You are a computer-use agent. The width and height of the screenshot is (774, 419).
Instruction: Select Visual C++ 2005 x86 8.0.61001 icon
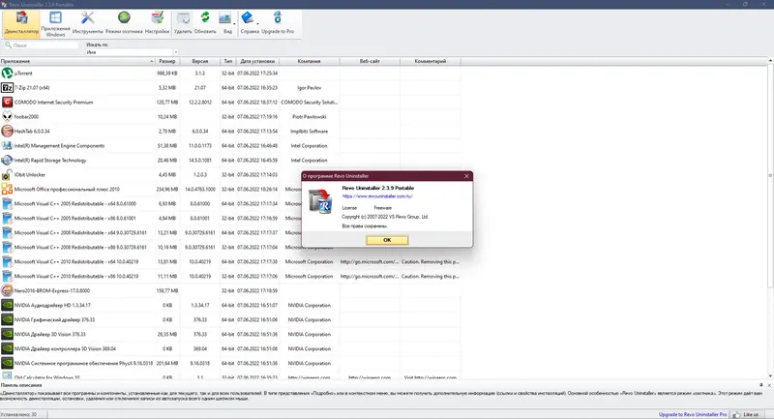tap(7, 218)
